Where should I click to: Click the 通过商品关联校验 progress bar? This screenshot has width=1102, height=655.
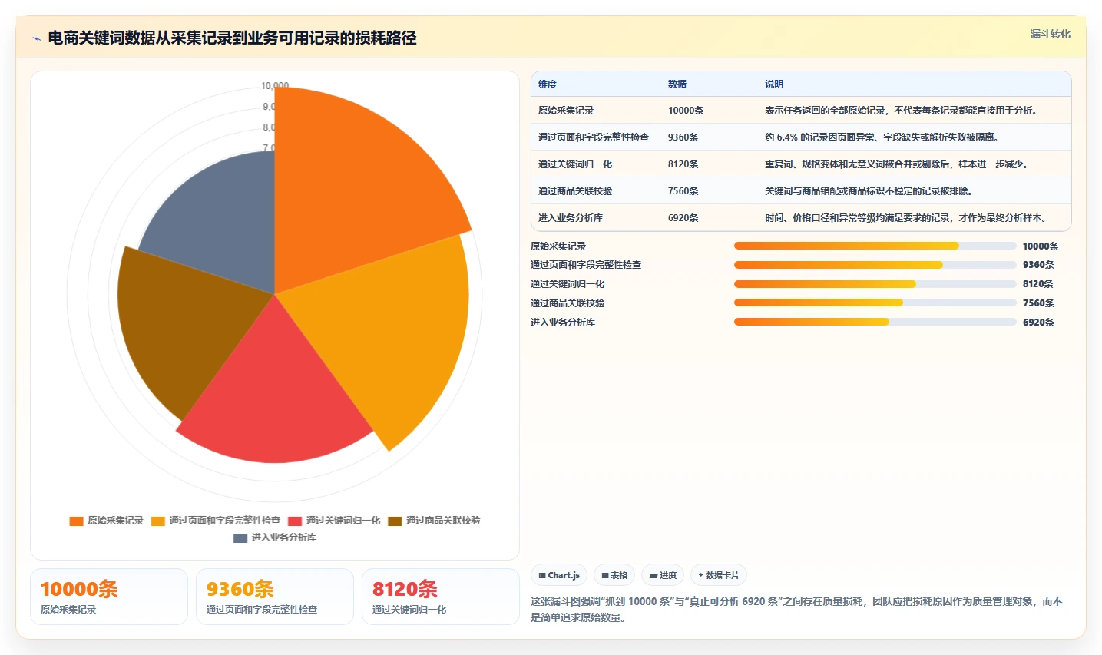pyautogui.click(x=875, y=303)
